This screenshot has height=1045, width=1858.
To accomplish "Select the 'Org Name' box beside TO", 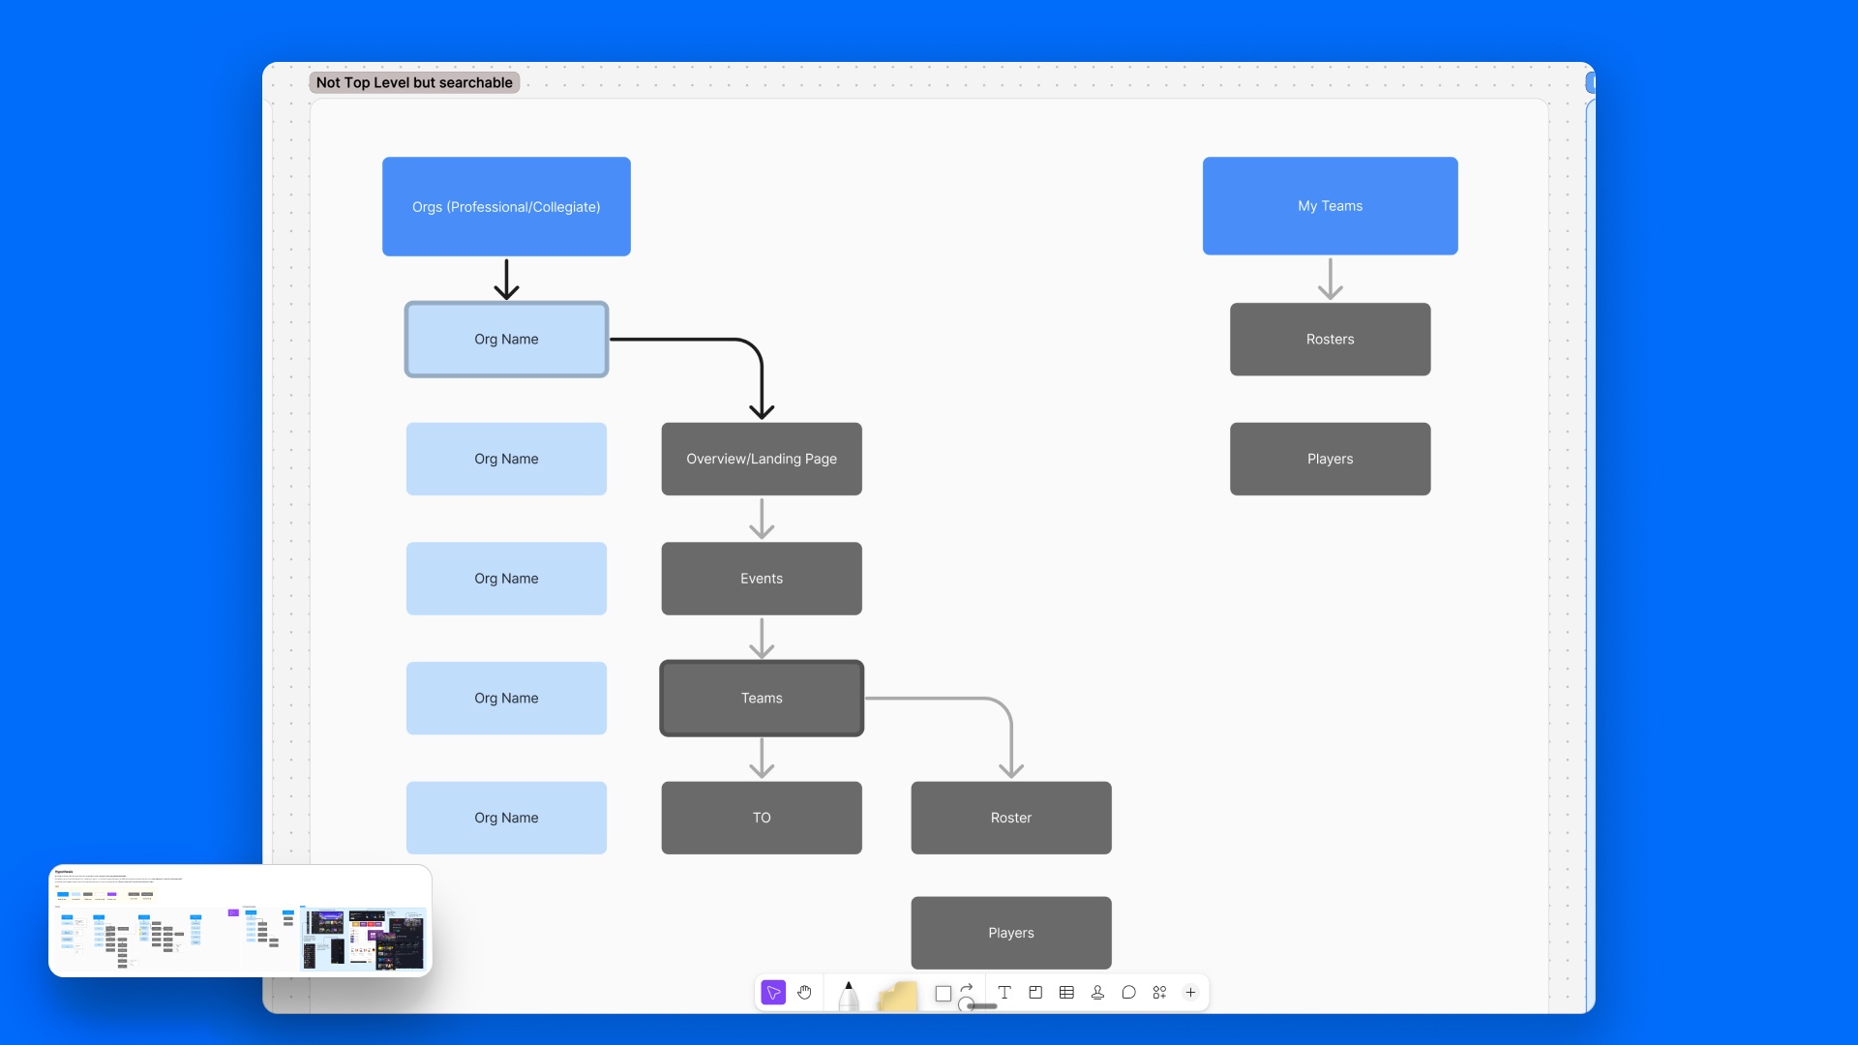I will (506, 819).
